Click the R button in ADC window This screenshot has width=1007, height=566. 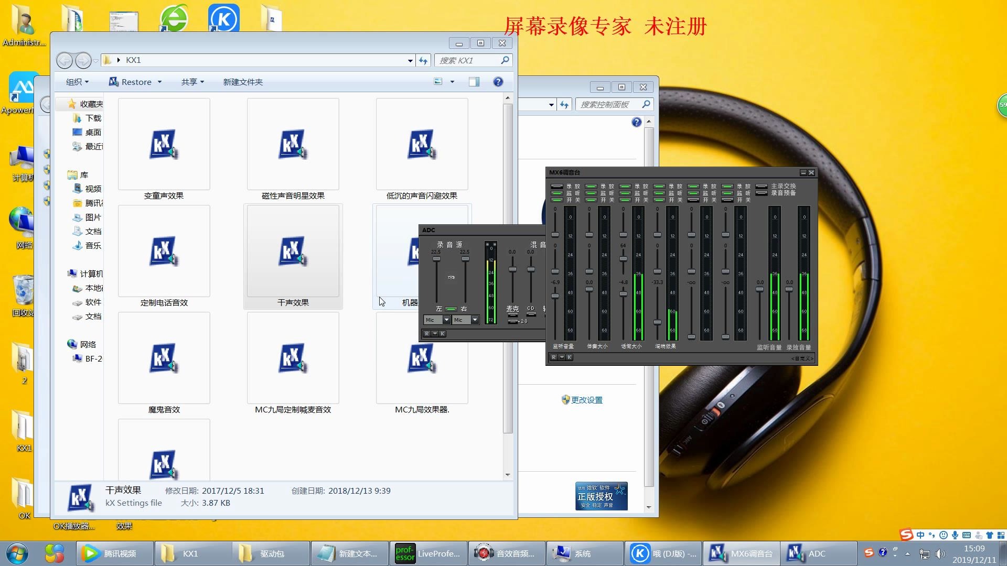(427, 334)
